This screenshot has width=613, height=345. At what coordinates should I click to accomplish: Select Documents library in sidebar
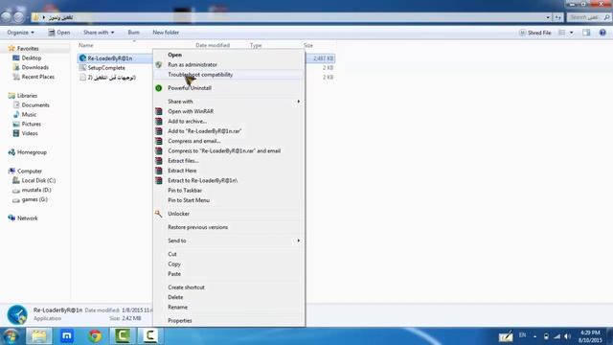35,104
